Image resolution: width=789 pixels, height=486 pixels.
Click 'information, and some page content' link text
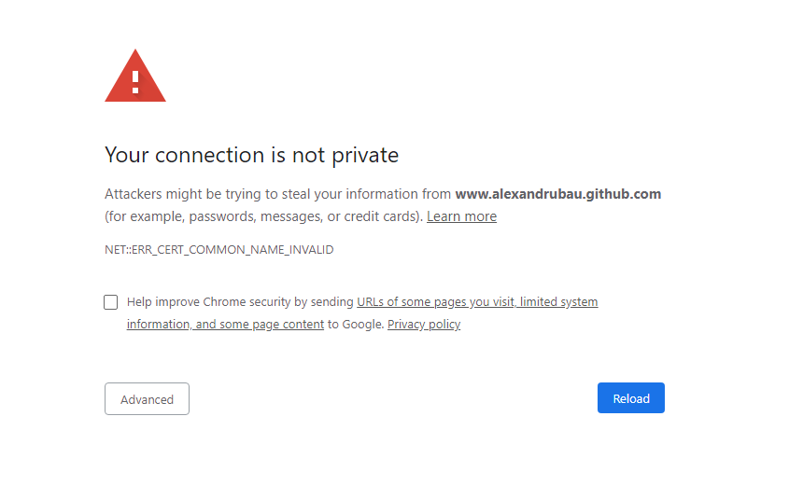225,325
